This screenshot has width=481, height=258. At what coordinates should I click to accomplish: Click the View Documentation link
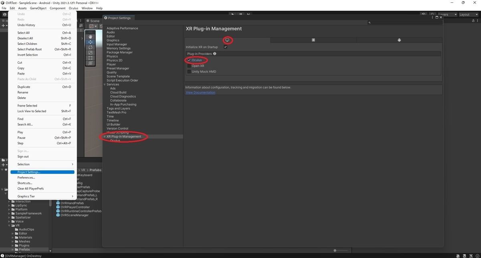coord(200,92)
